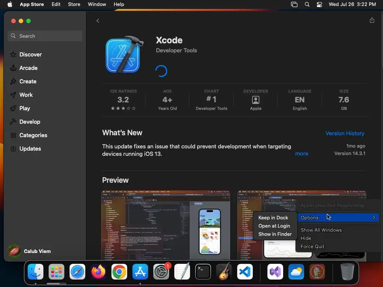
Task: Open System Settings from the Dock
Action: click(161, 272)
